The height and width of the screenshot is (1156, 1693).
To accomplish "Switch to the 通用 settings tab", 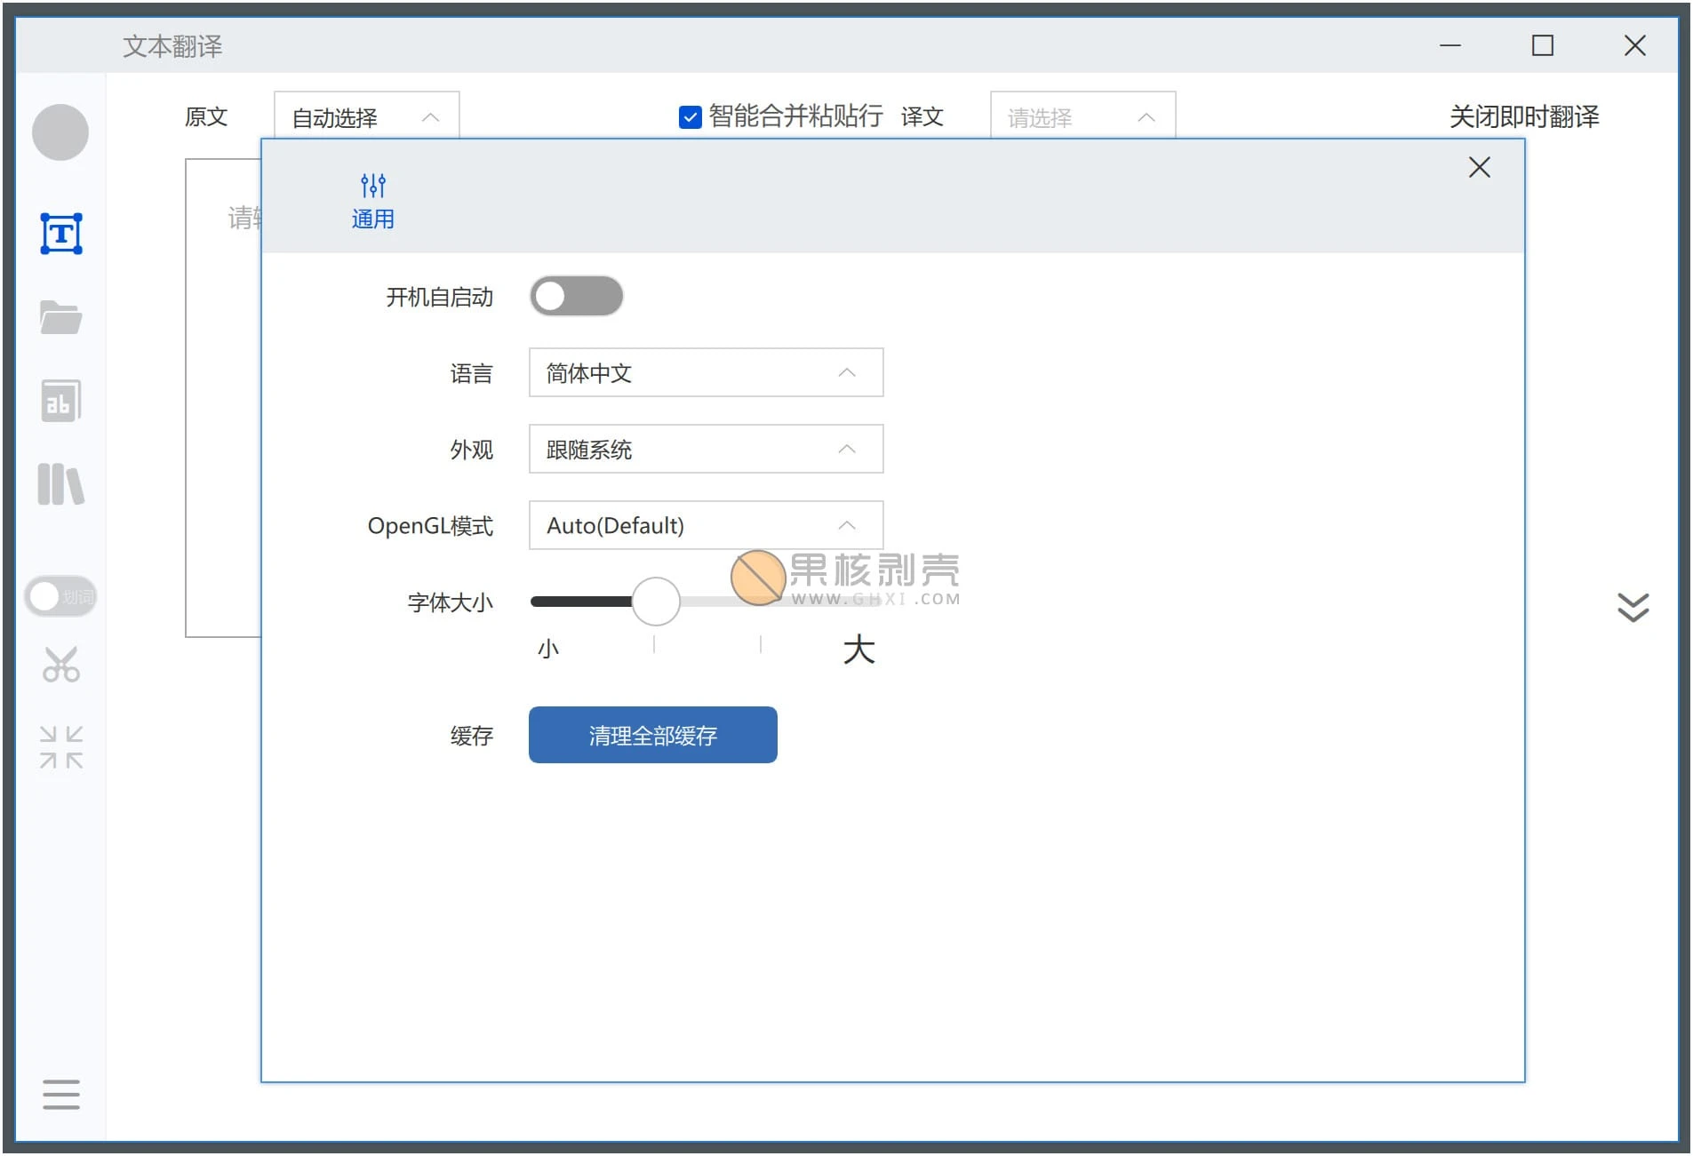I will point(372,200).
